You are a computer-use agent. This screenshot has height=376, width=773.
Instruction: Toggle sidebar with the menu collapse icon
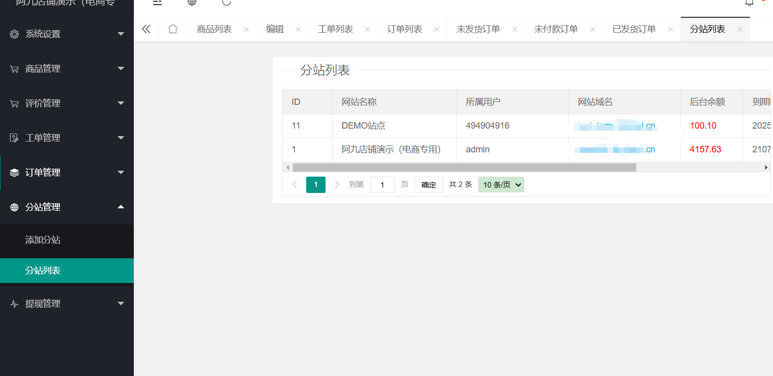tap(157, 2)
